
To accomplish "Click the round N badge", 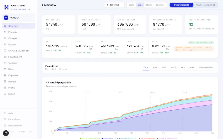I will coord(6,133).
